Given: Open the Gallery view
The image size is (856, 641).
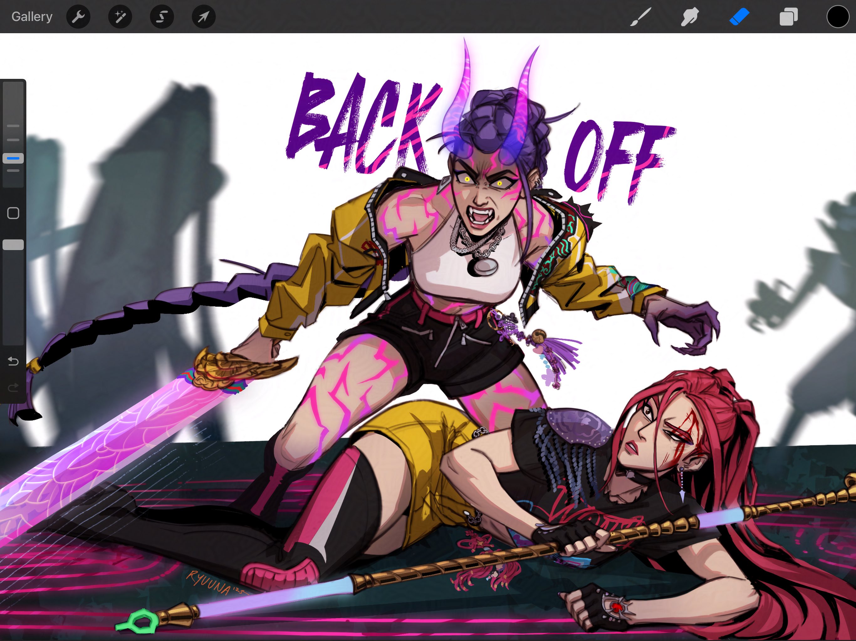Looking at the screenshot, I should coord(32,17).
